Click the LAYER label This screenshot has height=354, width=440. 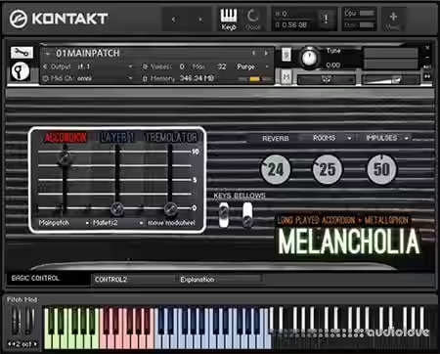tap(117, 138)
